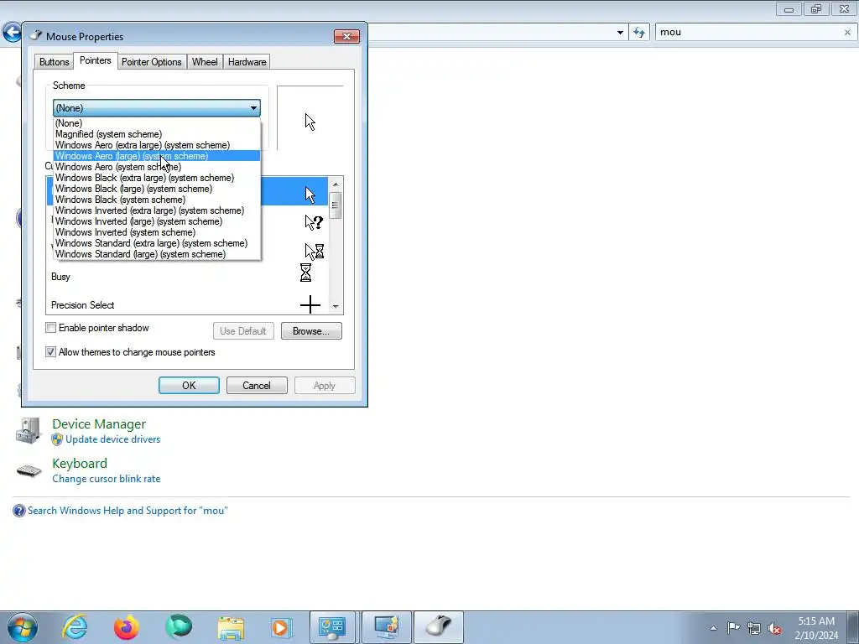Click Cancel in Mouse Properties
The height and width of the screenshot is (644, 859).
[x=257, y=386]
